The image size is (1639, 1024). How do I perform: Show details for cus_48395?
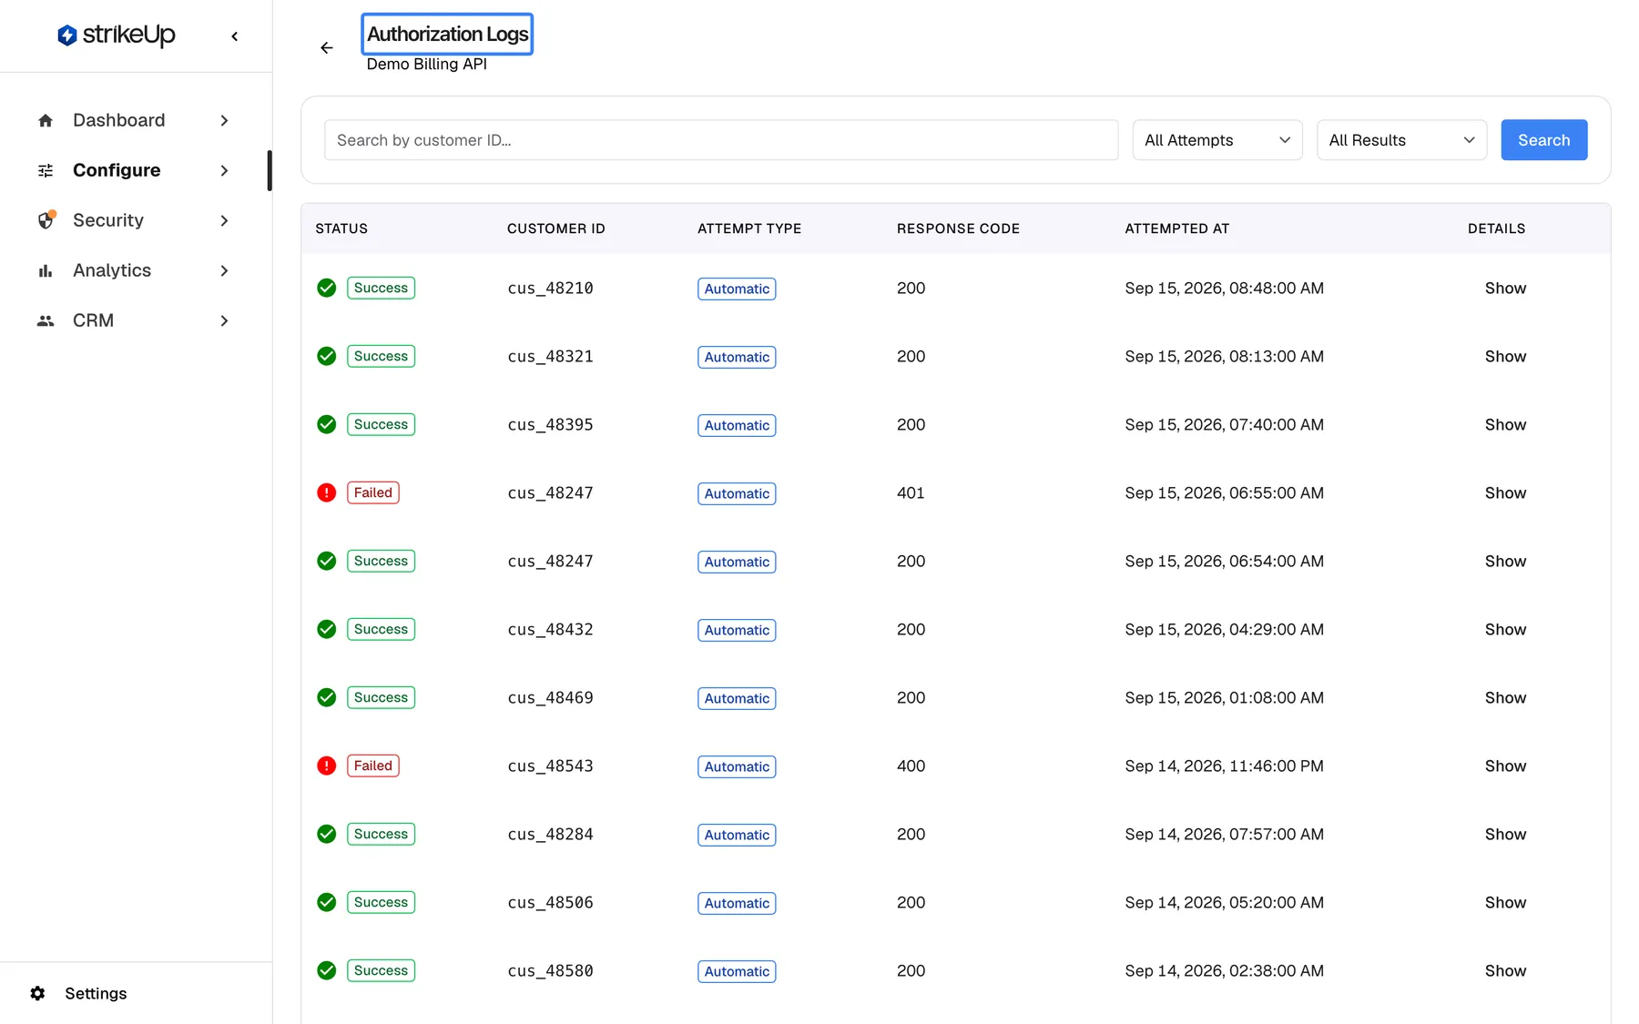click(x=1505, y=424)
